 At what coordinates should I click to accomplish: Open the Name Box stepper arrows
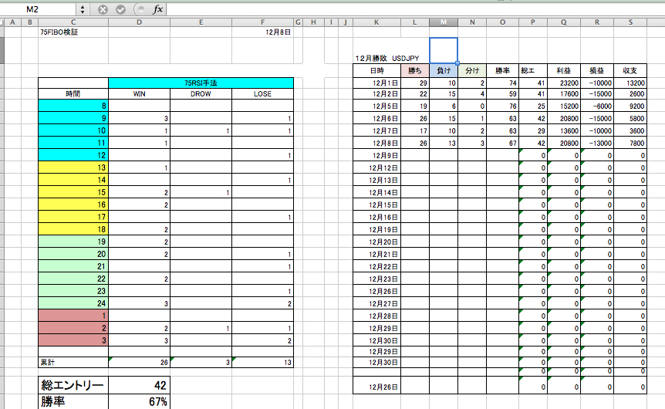tap(83, 9)
